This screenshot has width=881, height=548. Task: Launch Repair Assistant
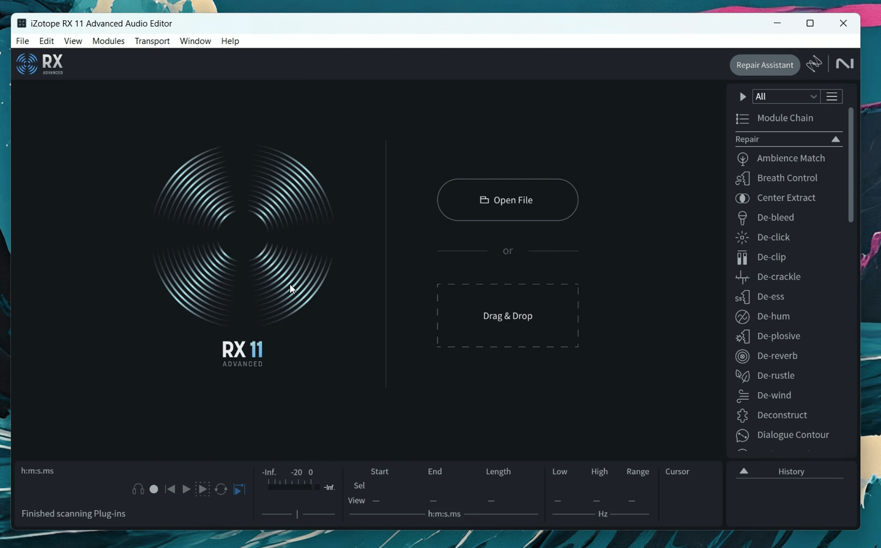pyautogui.click(x=765, y=65)
